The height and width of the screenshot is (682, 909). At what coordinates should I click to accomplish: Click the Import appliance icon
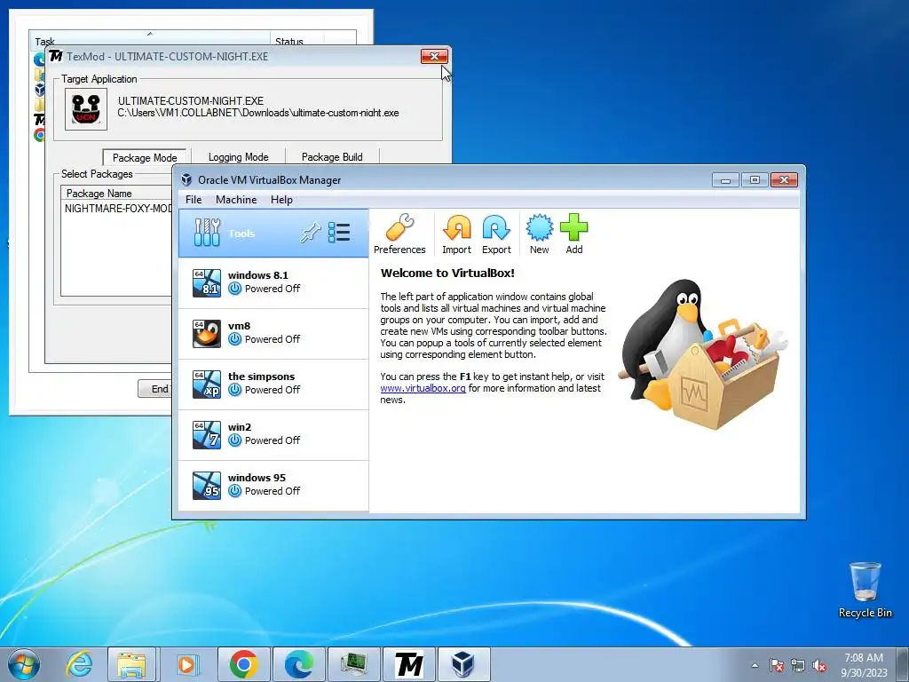[457, 234]
